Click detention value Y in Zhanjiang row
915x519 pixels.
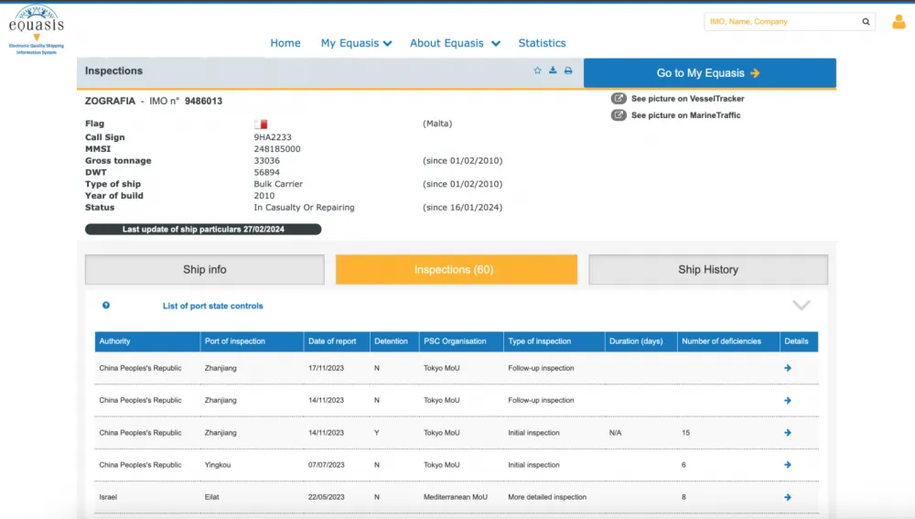click(x=376, y=433)
